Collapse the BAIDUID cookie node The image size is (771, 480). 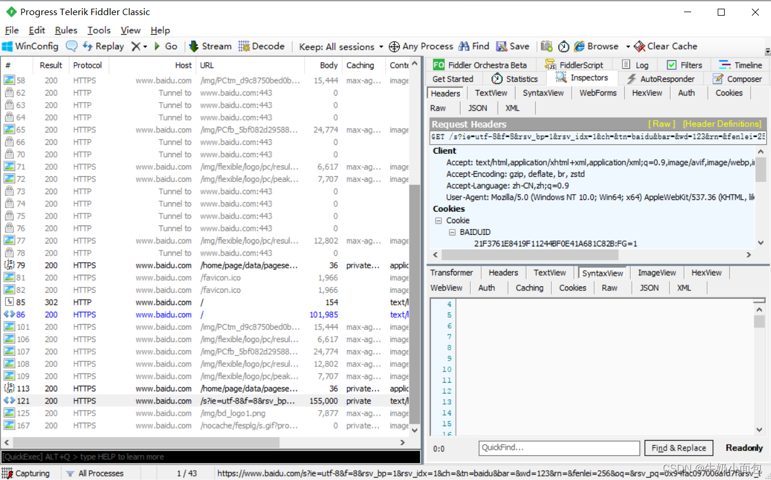tap(451, 231)
